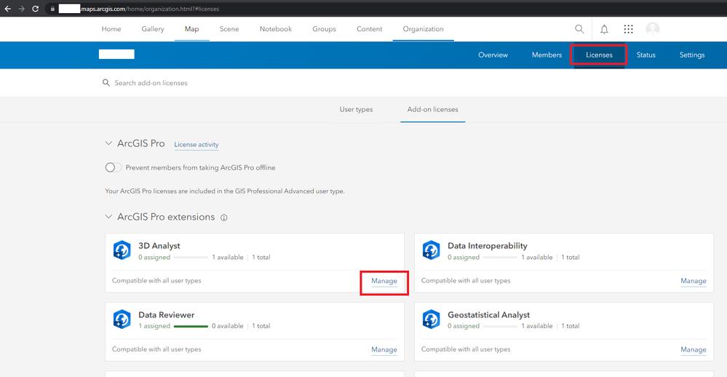
Task: Click Manage for Data Interoperability
Action: [694, 281]
